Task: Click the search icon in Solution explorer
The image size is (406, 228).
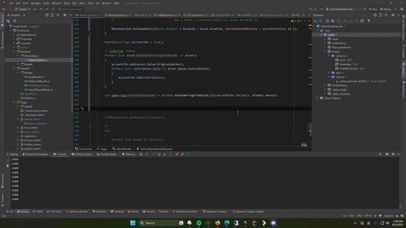Action: point(15,21)
